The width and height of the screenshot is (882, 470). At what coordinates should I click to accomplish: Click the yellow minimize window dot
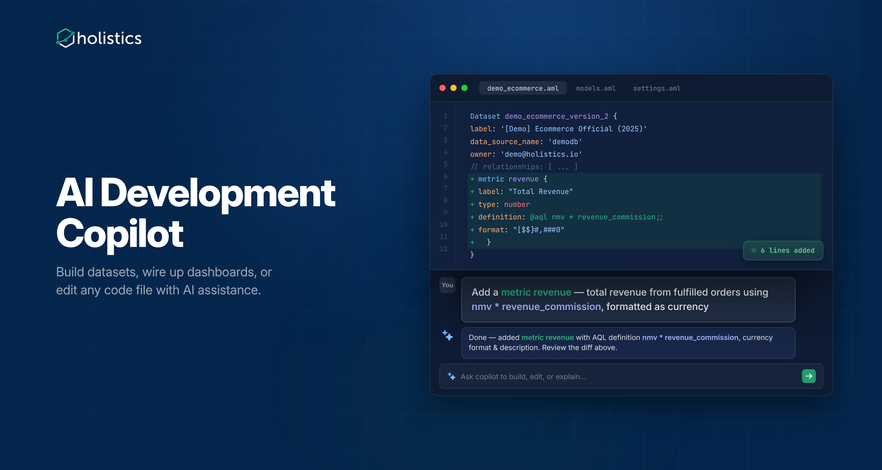pos(453,88)
